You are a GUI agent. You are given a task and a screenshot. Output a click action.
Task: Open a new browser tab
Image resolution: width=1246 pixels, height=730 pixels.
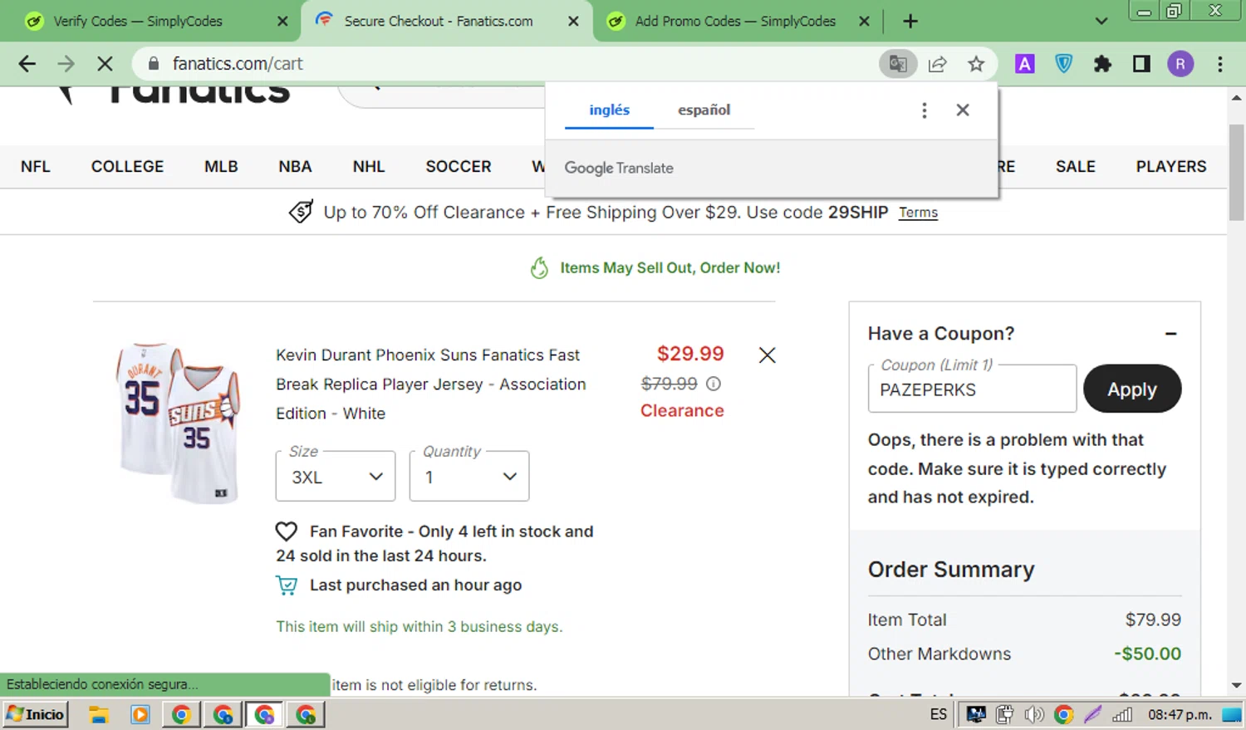tap(910, 22)
